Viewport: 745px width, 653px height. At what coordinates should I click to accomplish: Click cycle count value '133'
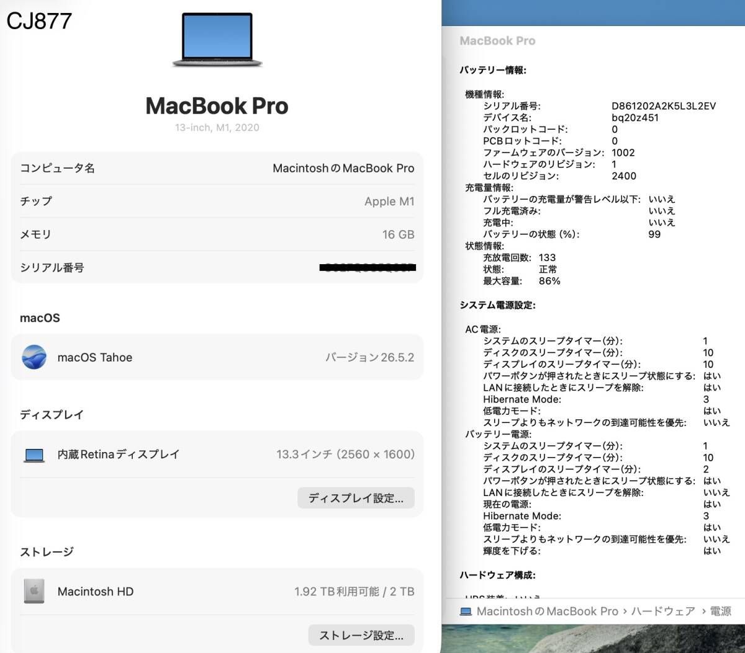(x=547, y=257)
